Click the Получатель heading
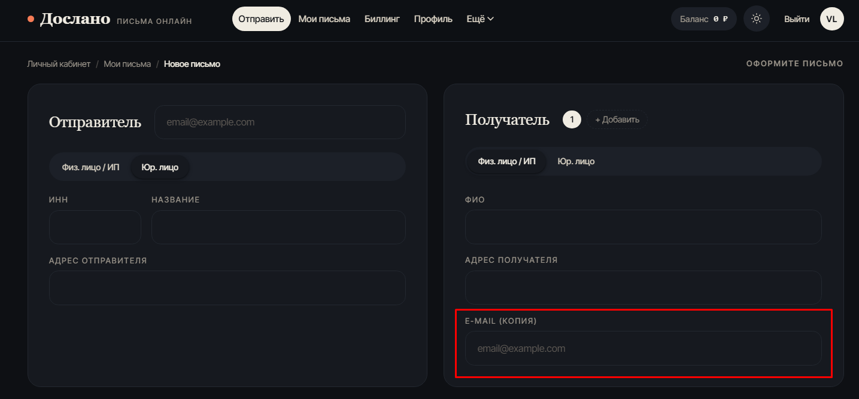This screenshot has height=399, width=859. point(507,120)
